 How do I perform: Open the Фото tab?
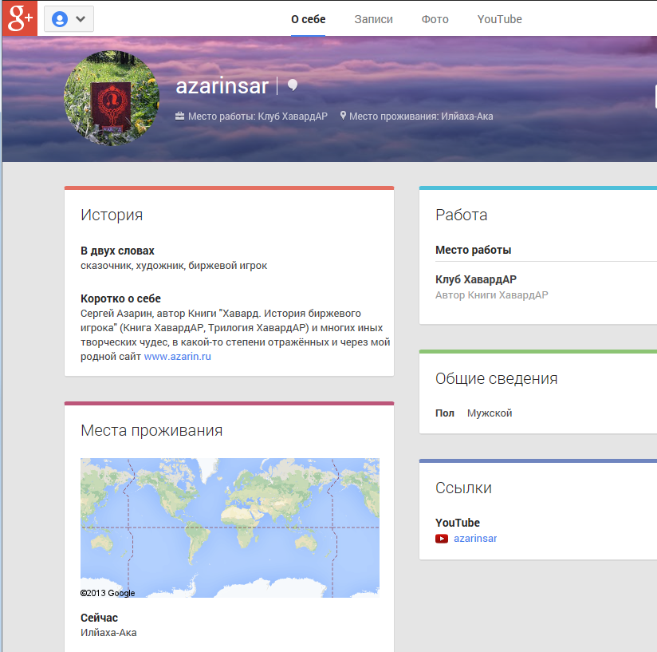[x=435, y=19]
